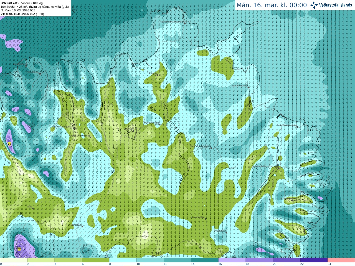Click the Möðrudalsöræfi label
Viewport: 355px width, 266px height.
tap(201, 146)
